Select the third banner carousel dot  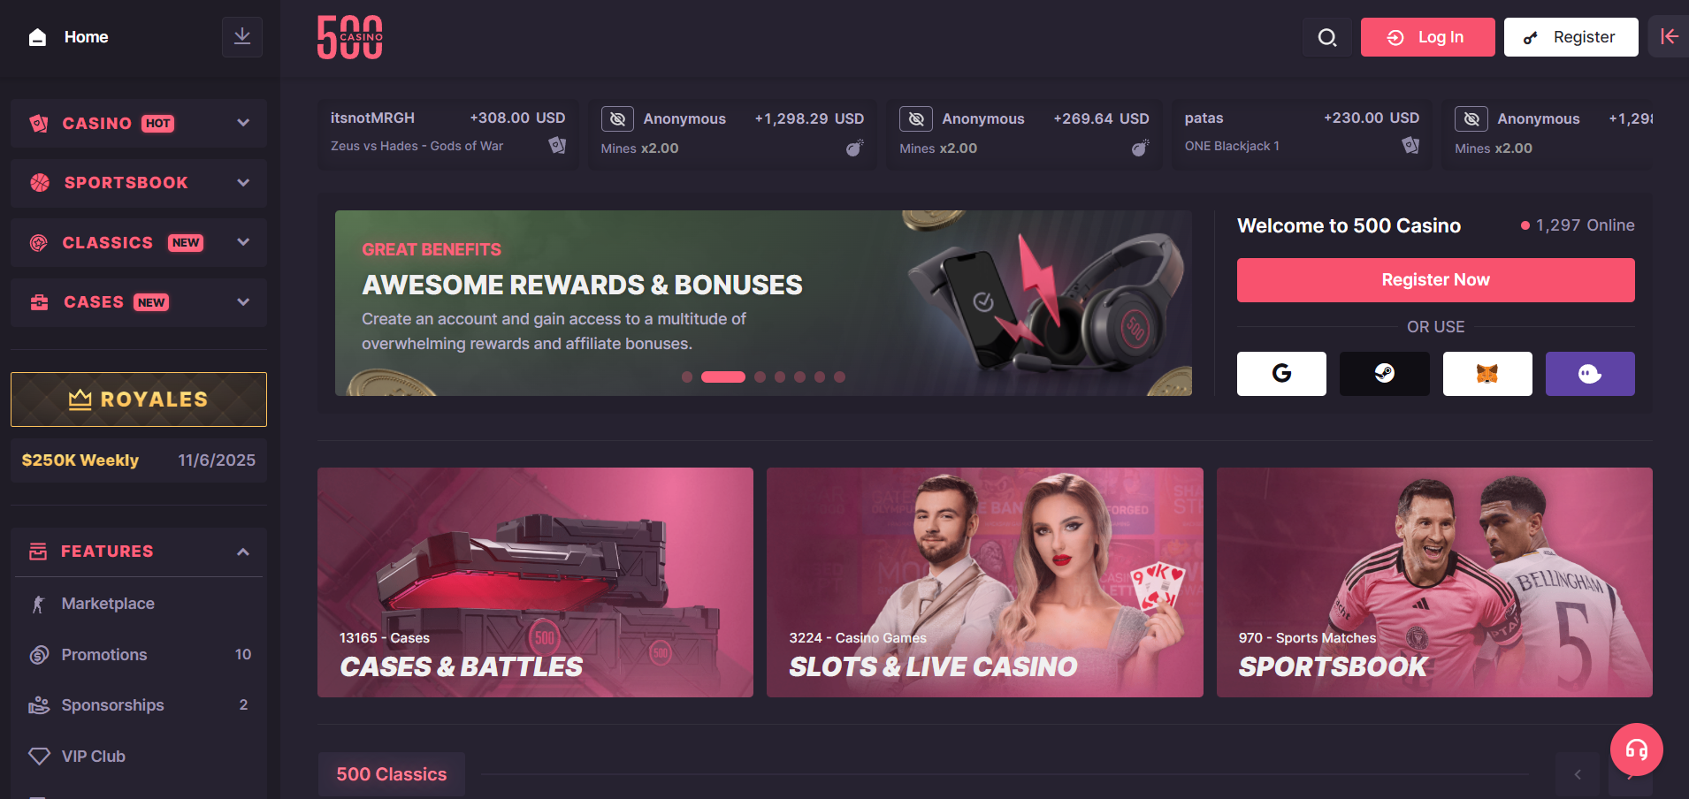(760, 377)
